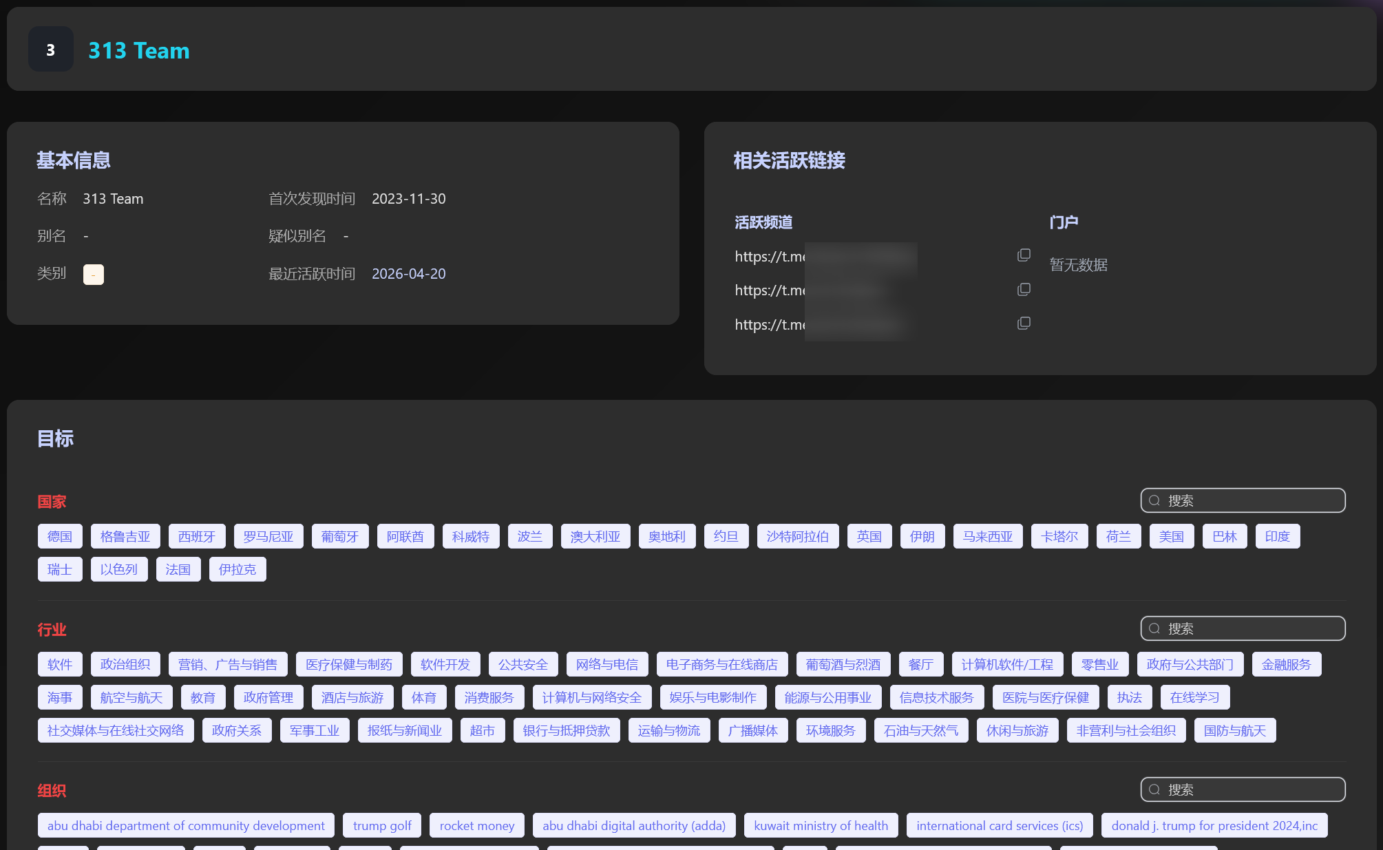Select the 以色列 country tag
1383x850 pixels.
pyautogui.click(x=118, y=569)
